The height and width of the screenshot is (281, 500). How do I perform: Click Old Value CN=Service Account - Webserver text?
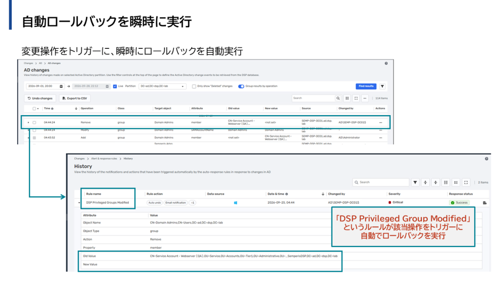[244, 256]
